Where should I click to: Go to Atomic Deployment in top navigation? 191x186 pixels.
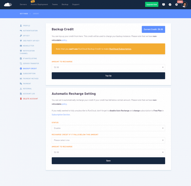(x=39, y=5)
